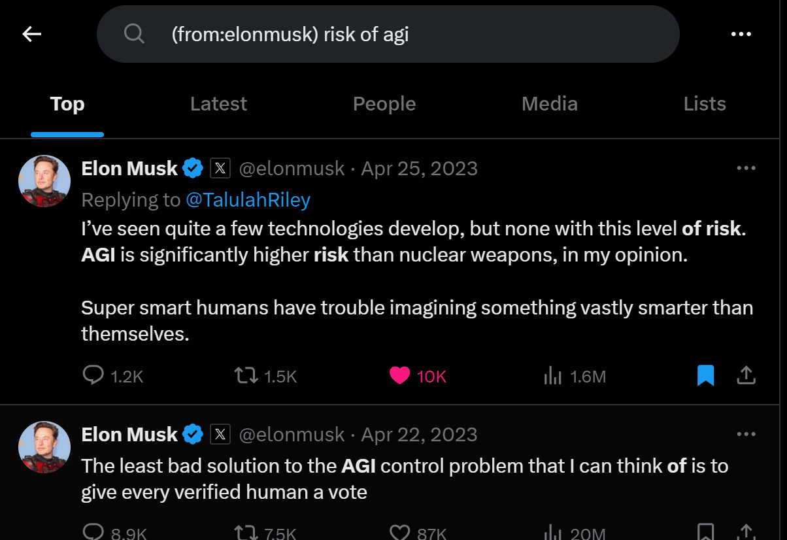Open the search options three-dot menu
Viewport: 787px width, 540px height.
coord(741,34)
